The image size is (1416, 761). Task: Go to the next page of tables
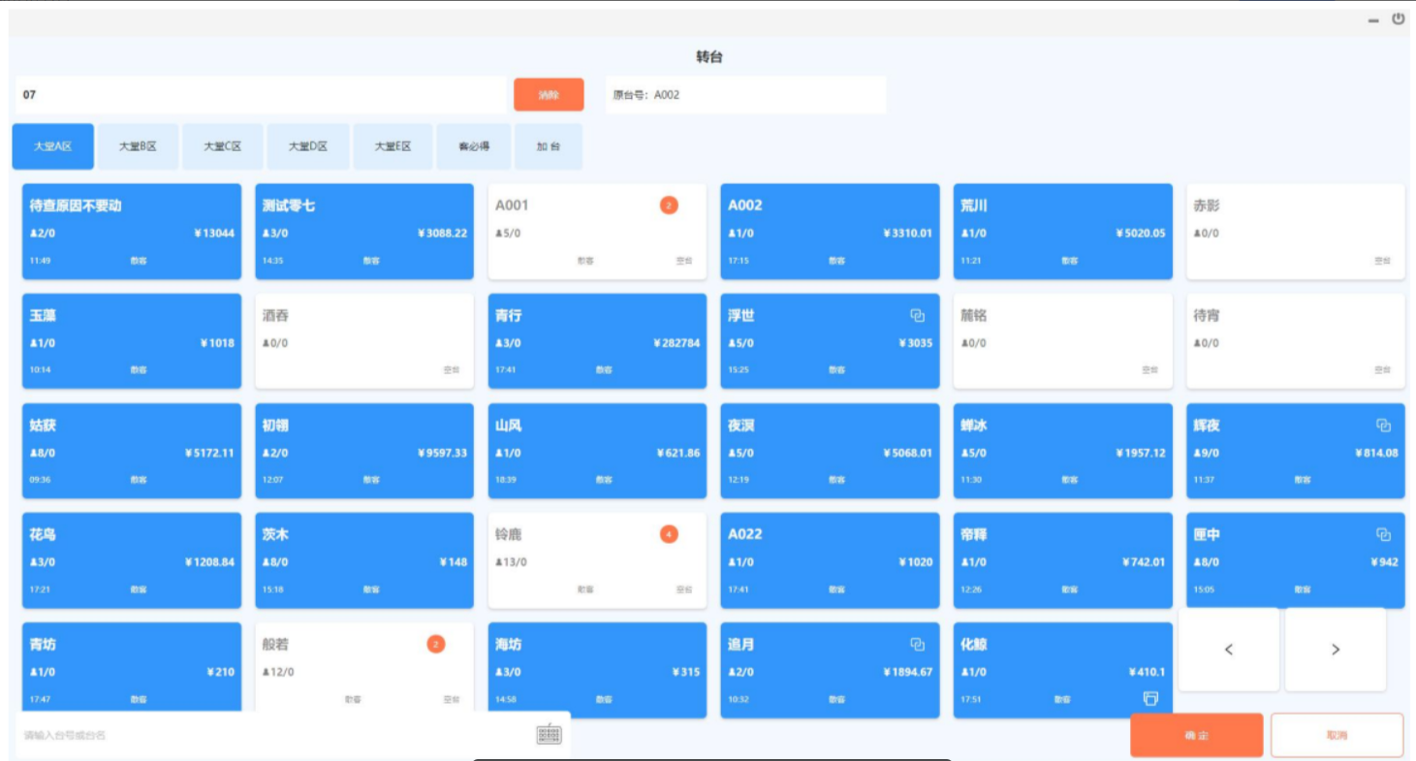[1335, 650]
